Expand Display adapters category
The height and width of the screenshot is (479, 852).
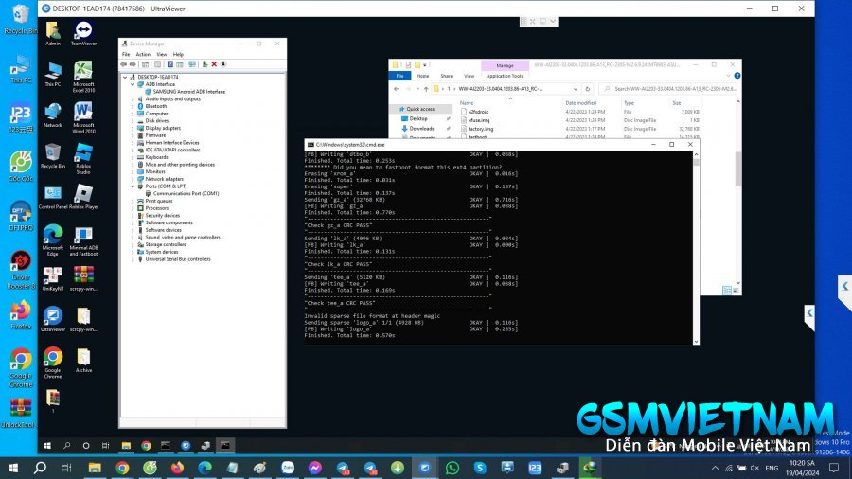tap(133, 128)
